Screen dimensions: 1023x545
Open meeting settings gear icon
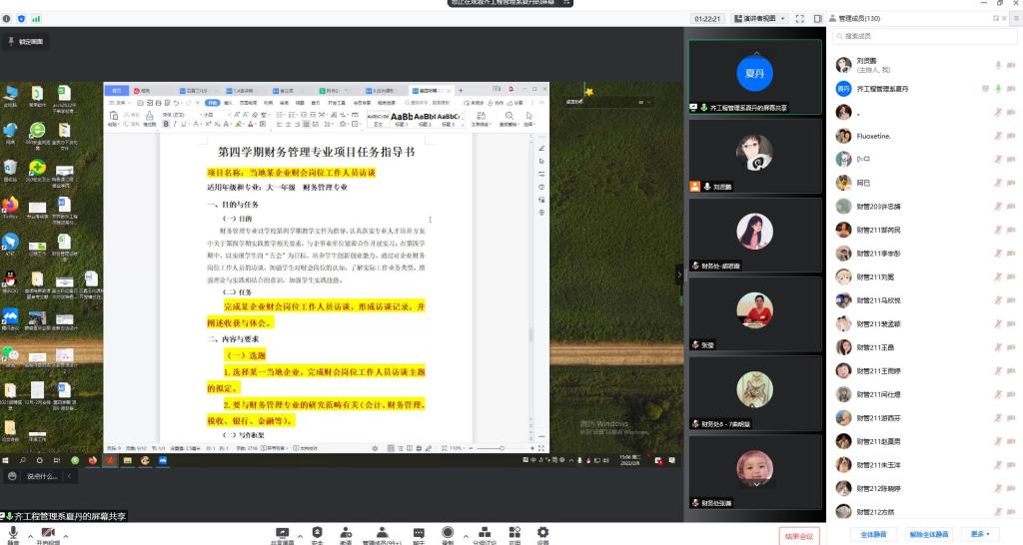tap(542, 534)
